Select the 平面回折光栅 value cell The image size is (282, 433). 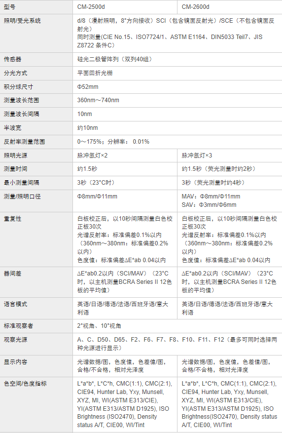(x=177, y=73)
